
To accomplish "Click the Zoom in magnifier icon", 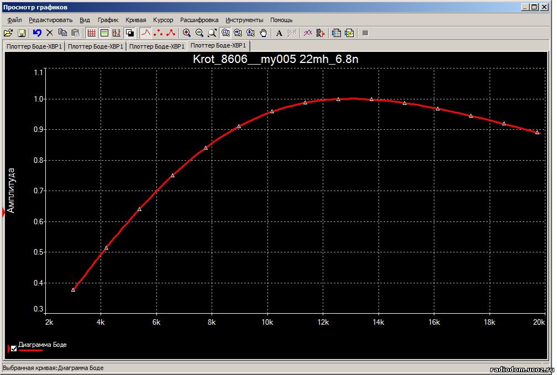I will point(187,33).
